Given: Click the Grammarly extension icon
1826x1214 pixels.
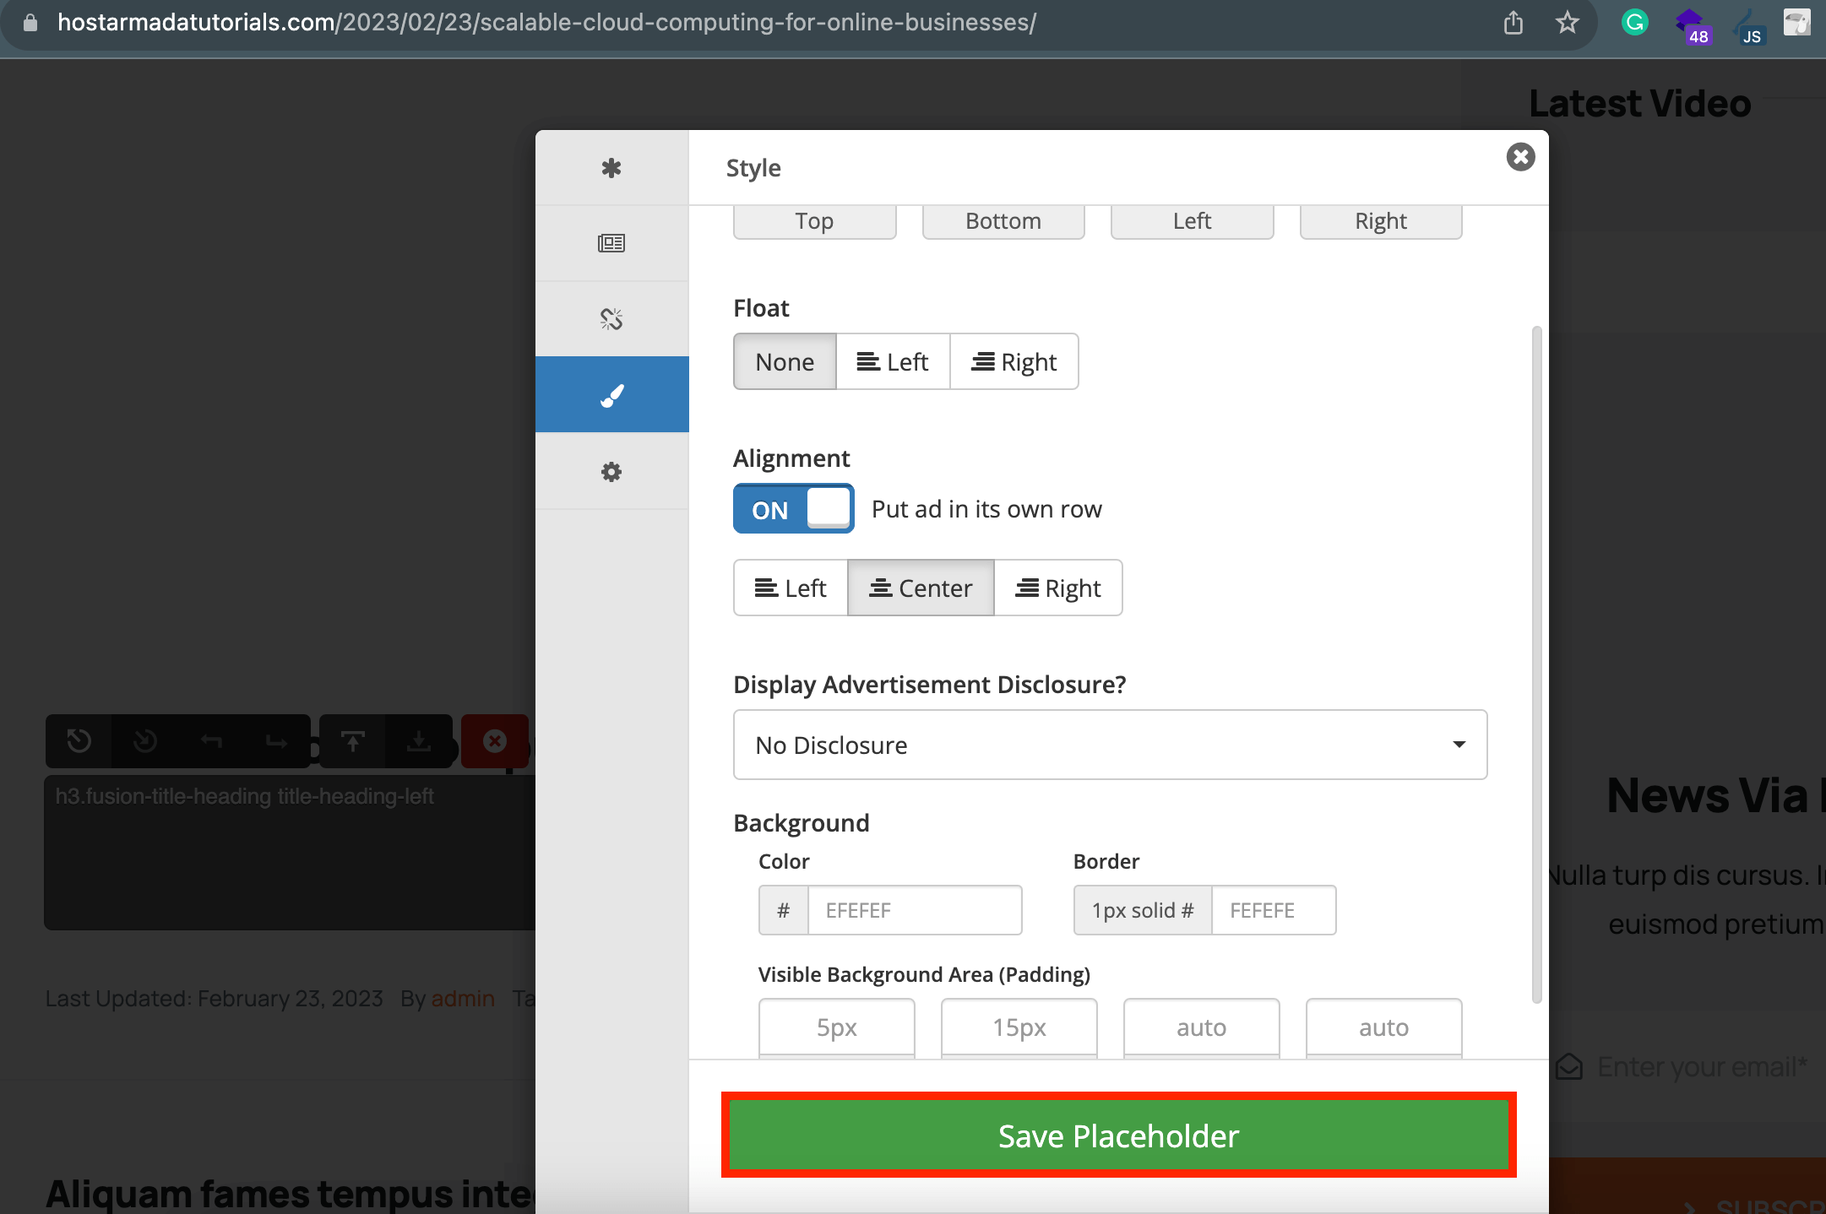Looking at the screenshot, I should [1635, 22].
